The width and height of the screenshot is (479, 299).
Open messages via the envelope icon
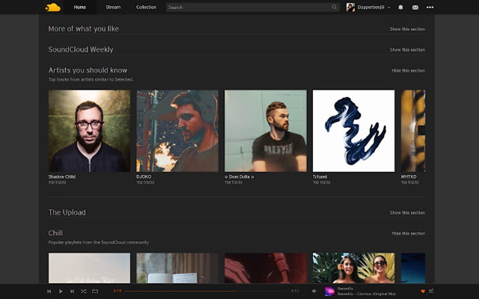pos(415,7)
